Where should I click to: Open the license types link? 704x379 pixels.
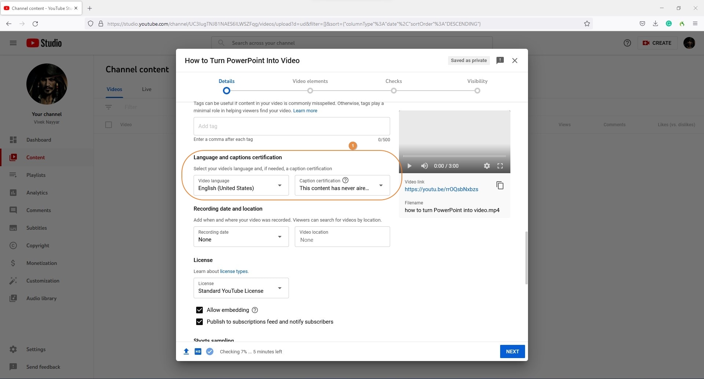click(x=234, y=272)
